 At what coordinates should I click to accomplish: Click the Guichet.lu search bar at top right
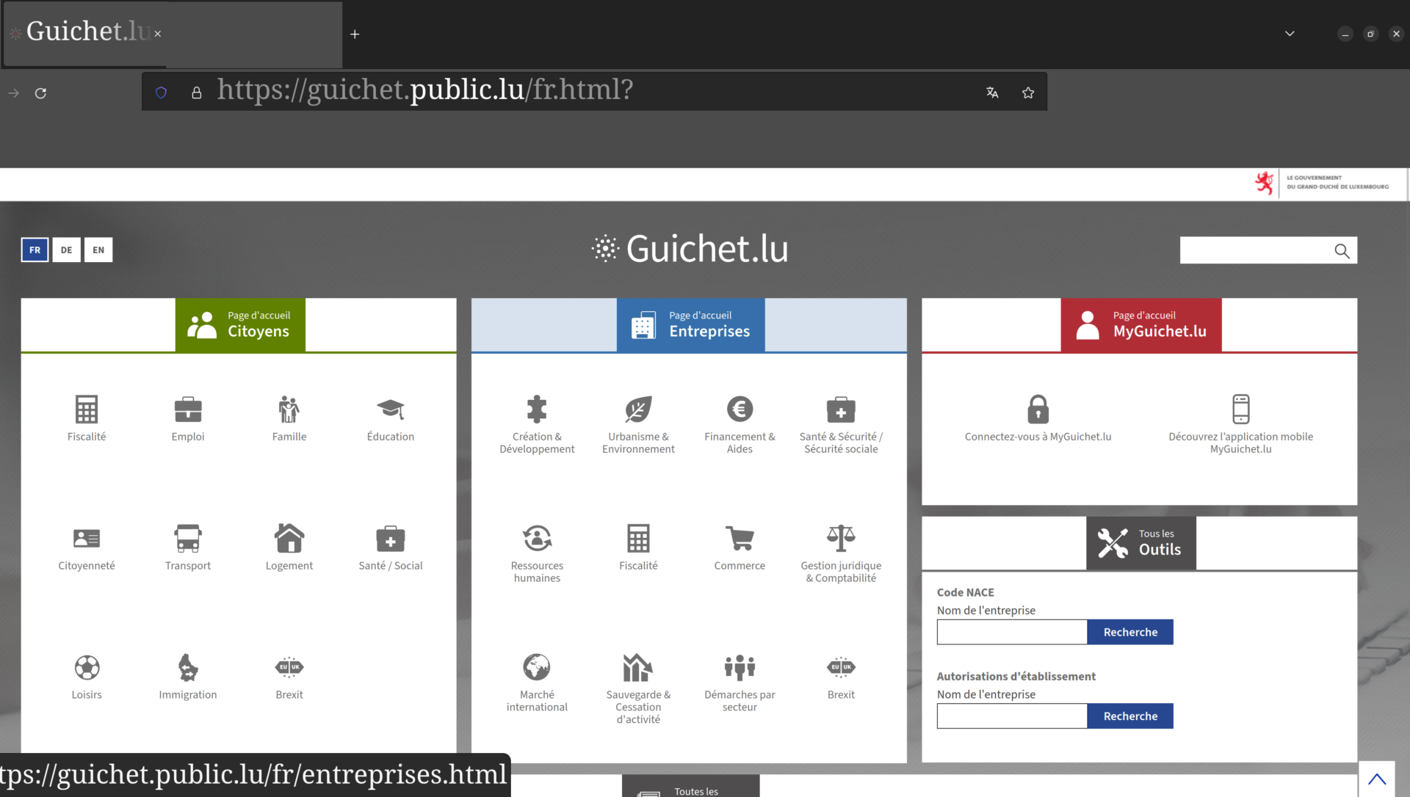1254,250
